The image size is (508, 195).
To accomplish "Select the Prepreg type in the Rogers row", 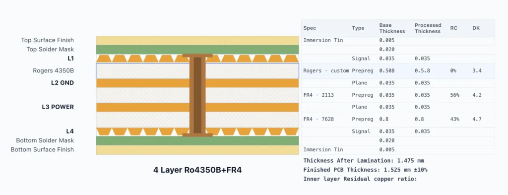I will 363,70.
